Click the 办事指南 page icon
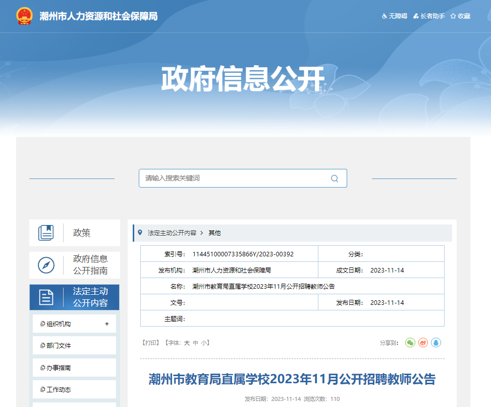The width and height of the screenshot is (491, 407). 42,368
